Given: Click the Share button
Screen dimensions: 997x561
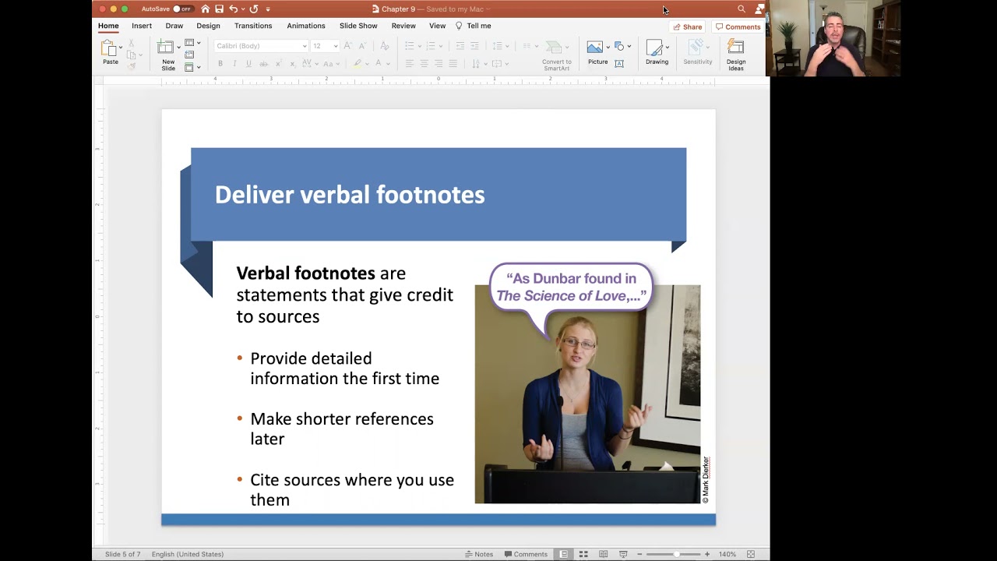Looking at the screenshot, I should [x=688, y=26].
